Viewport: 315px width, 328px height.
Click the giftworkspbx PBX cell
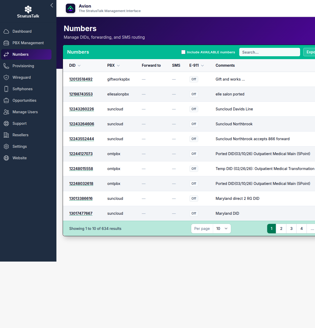pyautogui.click(x=119, y=79)
